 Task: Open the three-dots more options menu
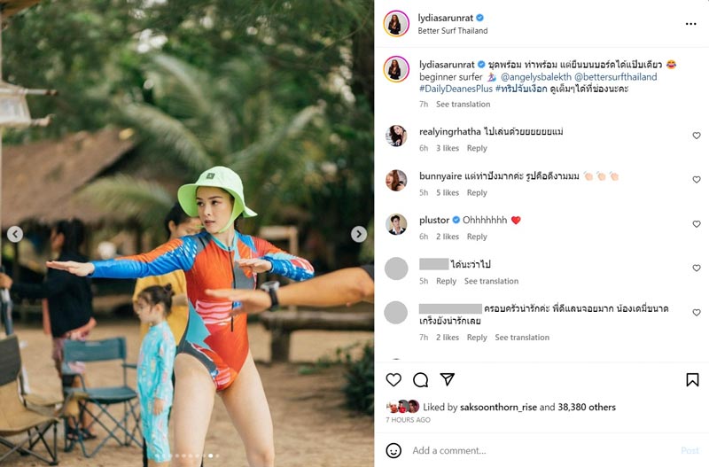pyautogui.click(x=691, y=24)
